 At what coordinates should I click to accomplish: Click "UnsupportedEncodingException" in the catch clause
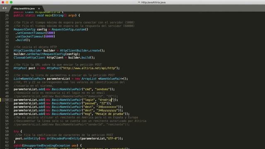click(x=47, y=145)
